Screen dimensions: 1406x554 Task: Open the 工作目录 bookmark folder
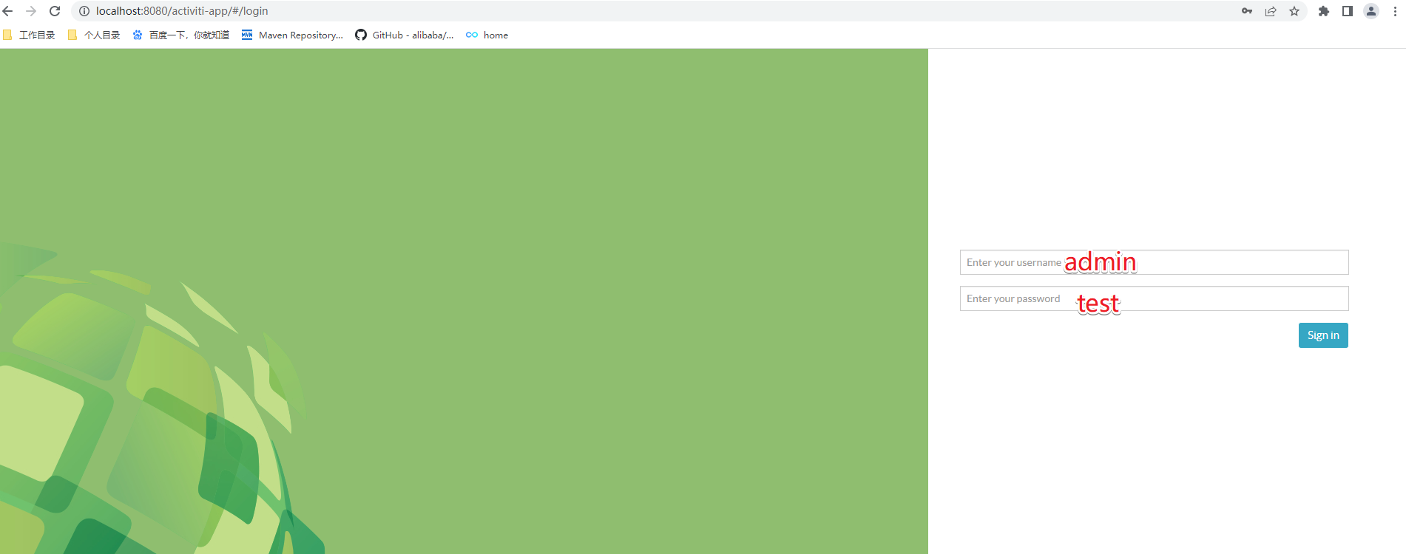[30, 35]
